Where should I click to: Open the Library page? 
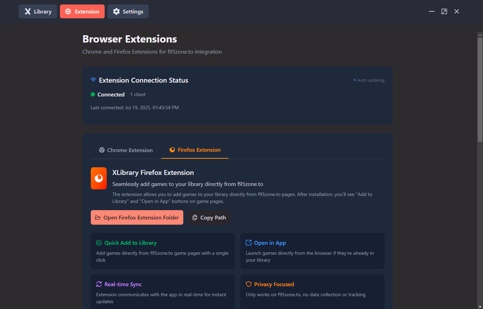pyautogui.click(x=38, y=11)
